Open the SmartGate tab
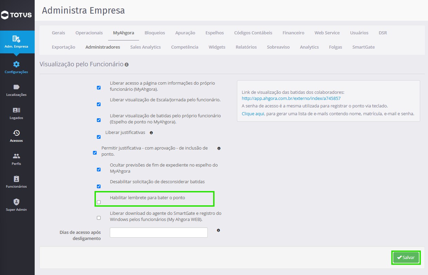The height and width of the screenshot is (275, 428). 363,47
